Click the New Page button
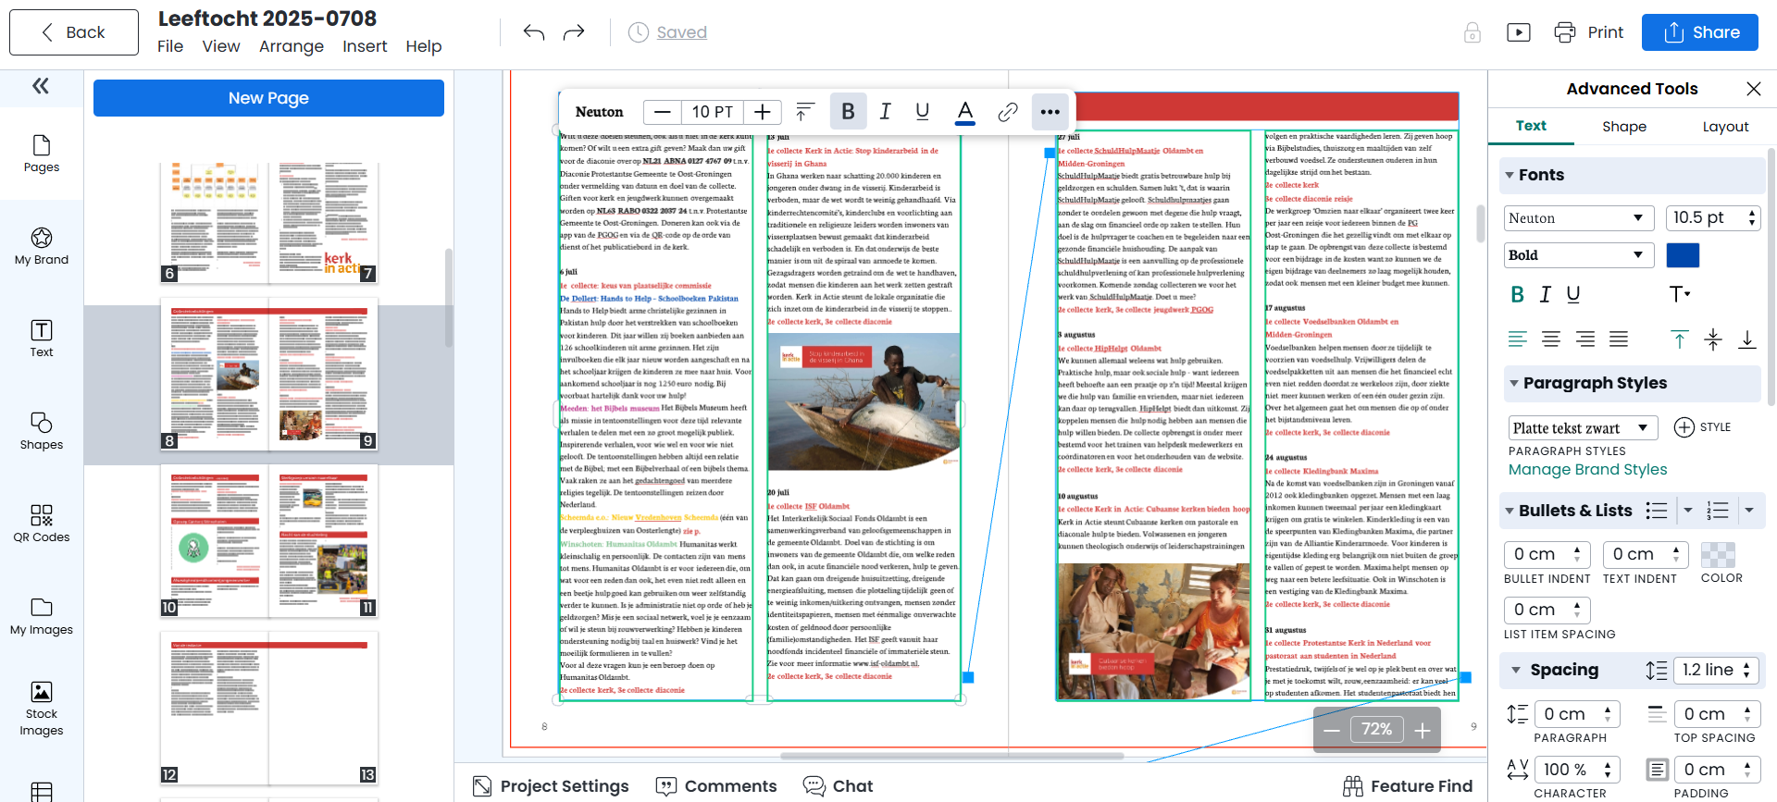This screenshot has height=802, width=1777. pyautogui.click(x=268, y=98)
